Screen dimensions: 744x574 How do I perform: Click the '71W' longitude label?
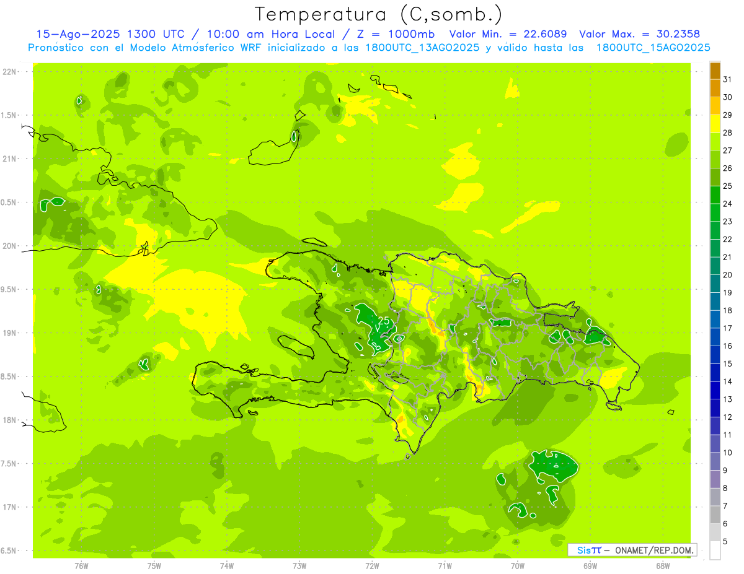(x=445, y=565)
